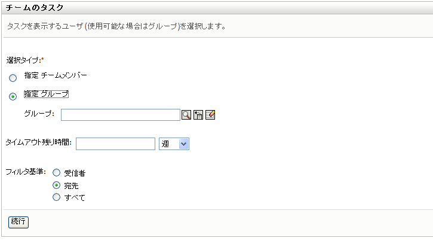Open the 週 time unit dropdown

[174, 144]
